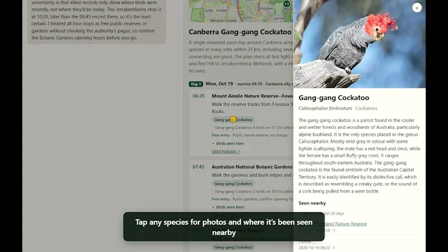The width and height of the screenshot is (448, 252).
Task: Click the Canberra map thumbnail
Action: pos(241,11)
